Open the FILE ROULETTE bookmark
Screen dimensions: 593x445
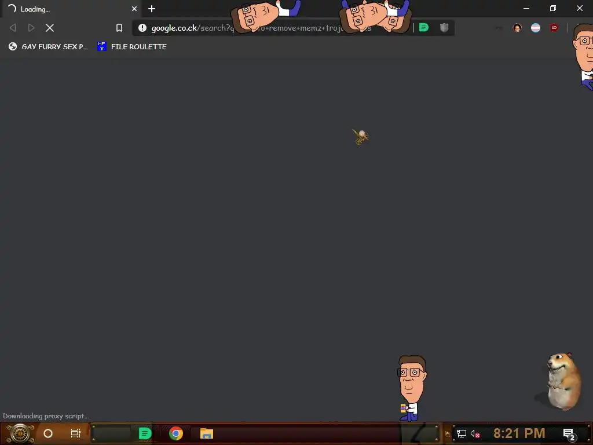(x=132, y=46)
